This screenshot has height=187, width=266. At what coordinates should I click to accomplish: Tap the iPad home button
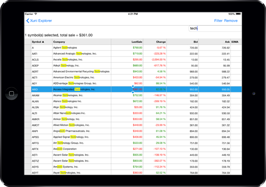point(12,93)
